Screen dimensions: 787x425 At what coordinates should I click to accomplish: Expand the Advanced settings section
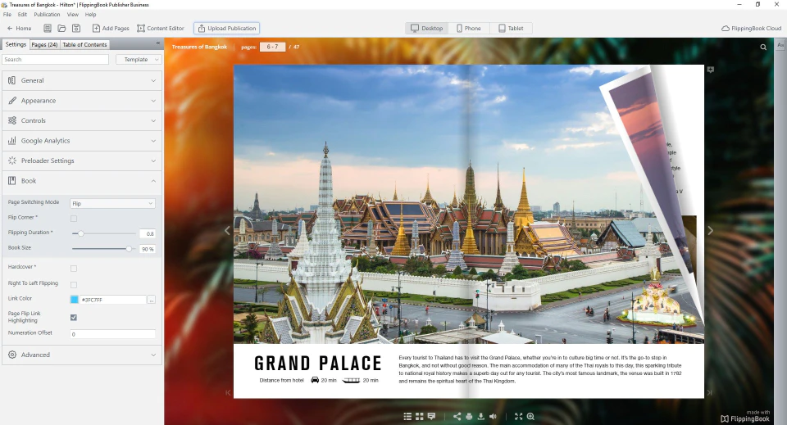point(82,355)
